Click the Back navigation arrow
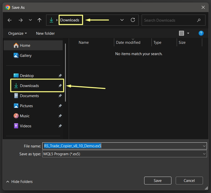211x193 pixels. [10, 20]
